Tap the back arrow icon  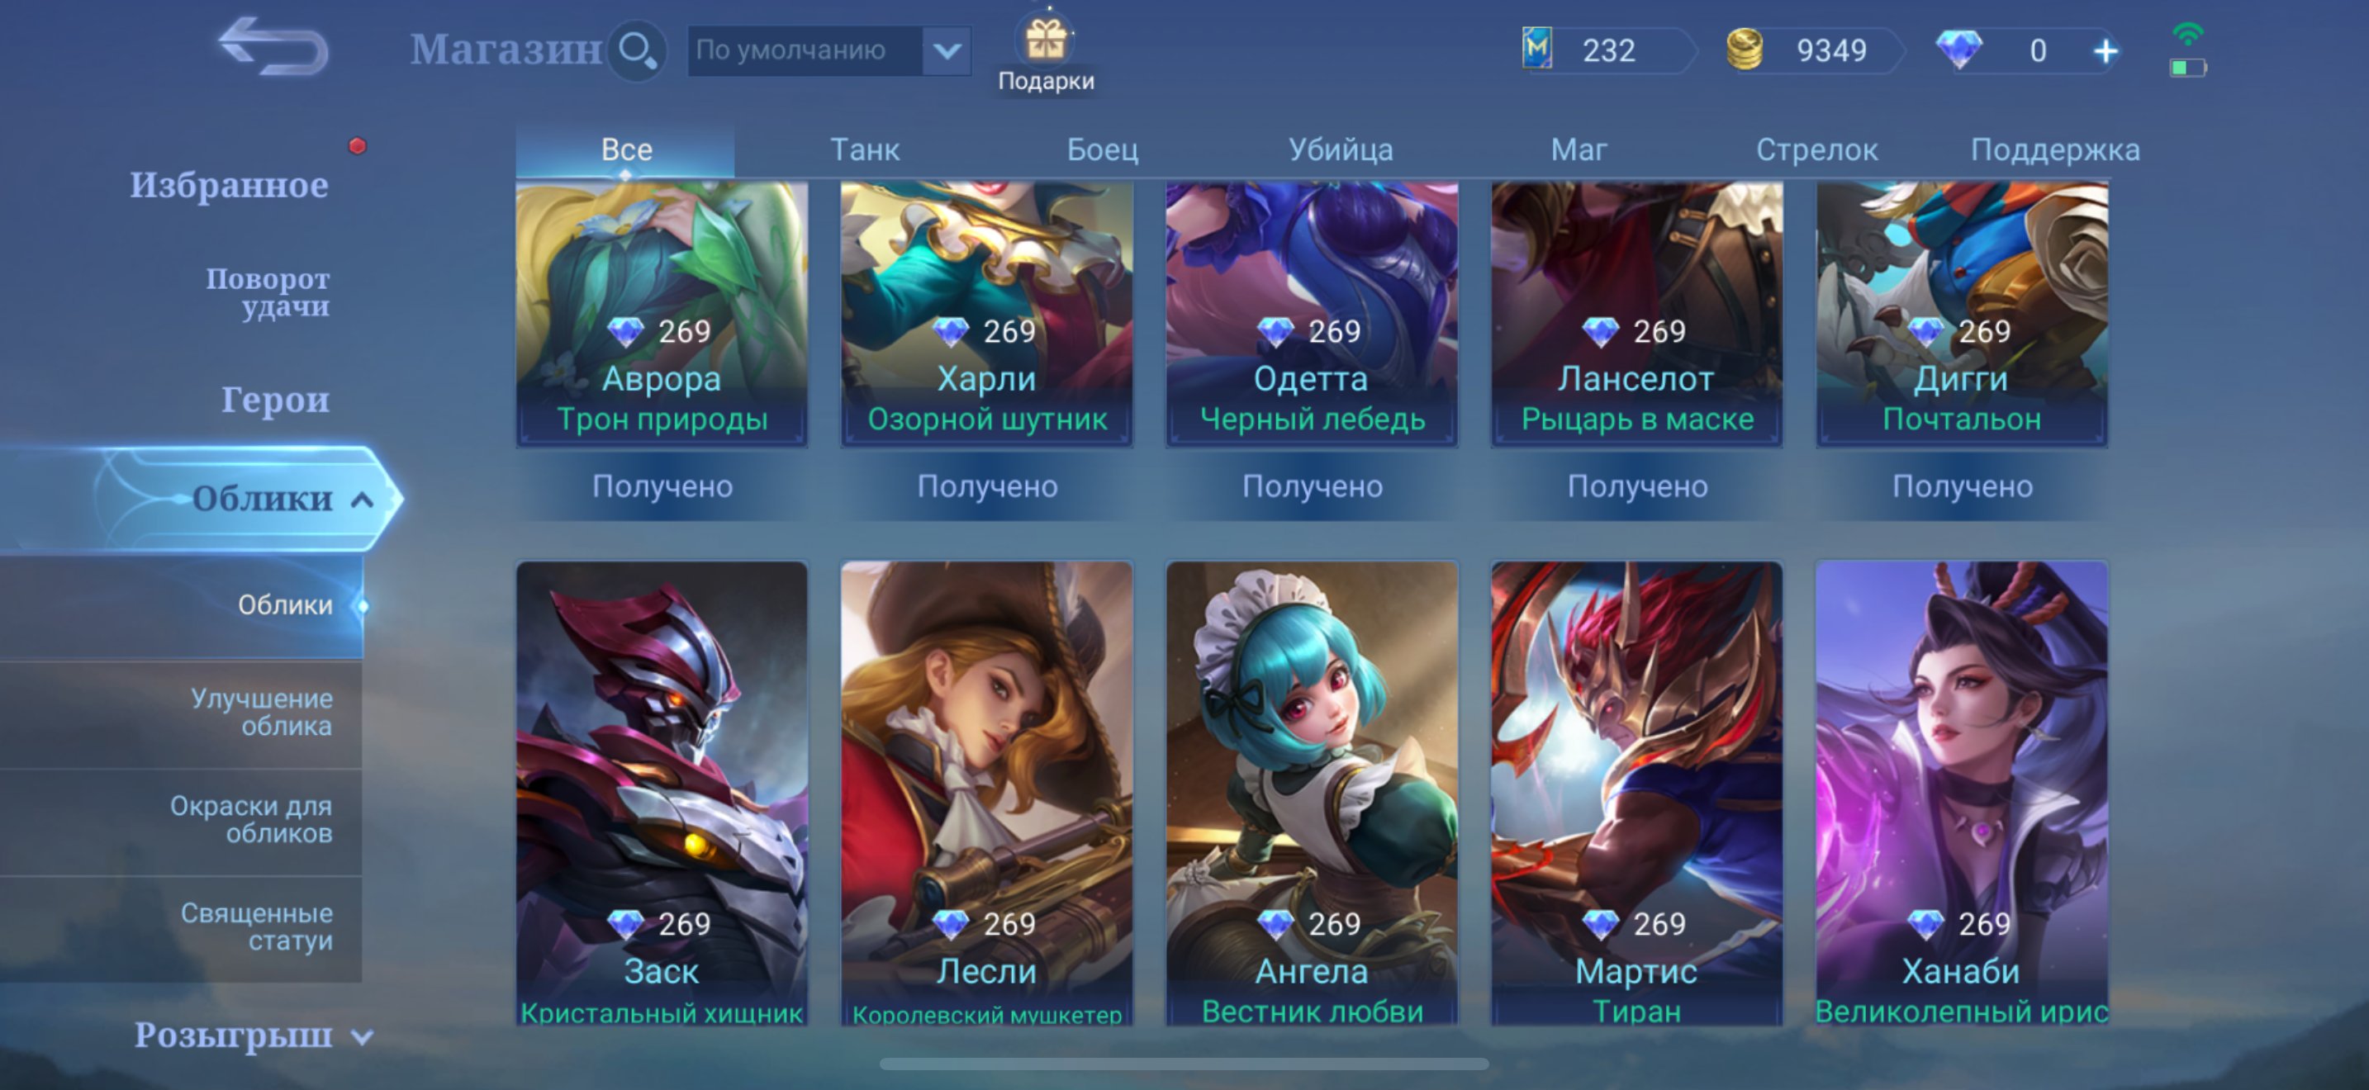pos(273,47)
